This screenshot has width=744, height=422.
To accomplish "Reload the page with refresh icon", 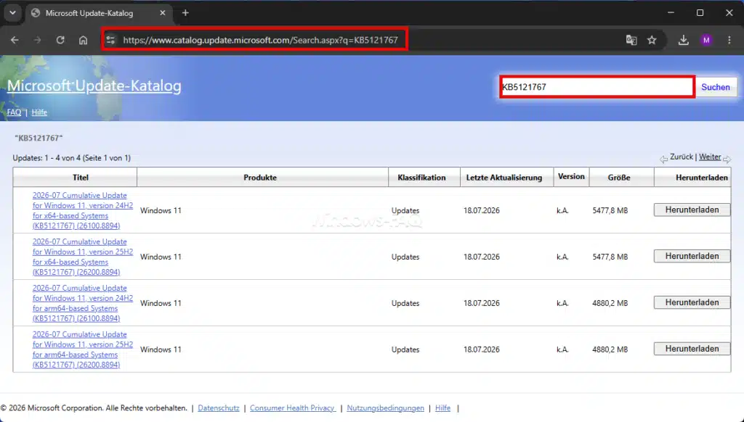I will [x=60, y=41].
